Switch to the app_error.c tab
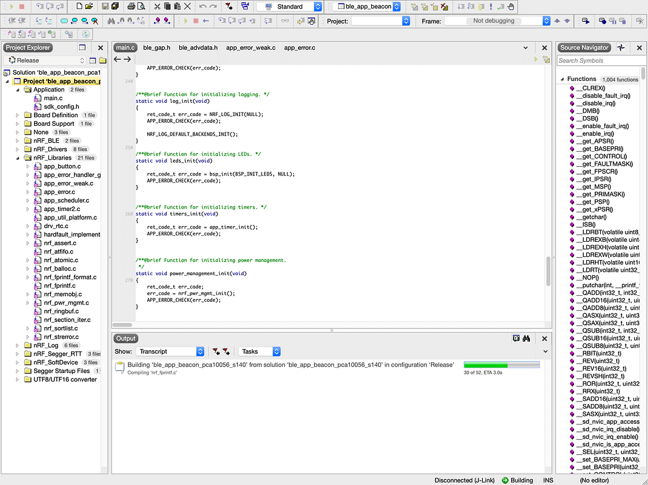This screenshot has height=485, width=648. point(299,48)
